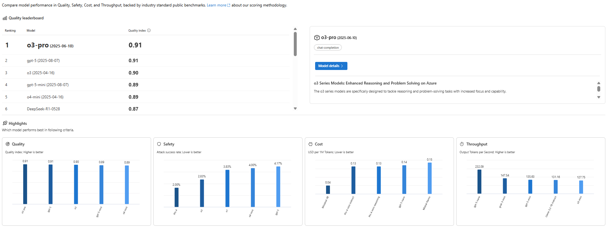Click the Quality index info icon
Screen dimensions: 607x228
pos(149,31)
